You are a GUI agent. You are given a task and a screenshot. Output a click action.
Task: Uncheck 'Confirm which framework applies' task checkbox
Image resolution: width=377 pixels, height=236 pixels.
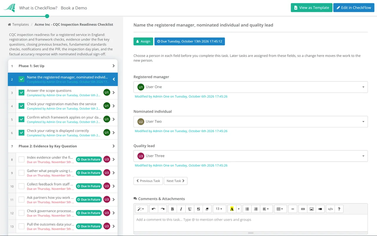point(22,119)
